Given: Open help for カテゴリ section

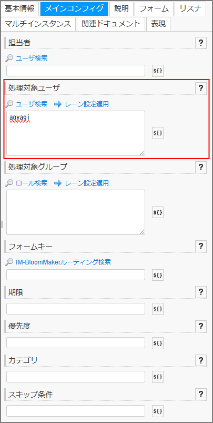Looking at the screenshot, I should (x=200, y=360).
